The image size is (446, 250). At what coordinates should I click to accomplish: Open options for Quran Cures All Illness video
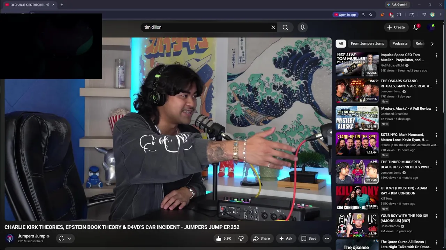click(436, 242)
